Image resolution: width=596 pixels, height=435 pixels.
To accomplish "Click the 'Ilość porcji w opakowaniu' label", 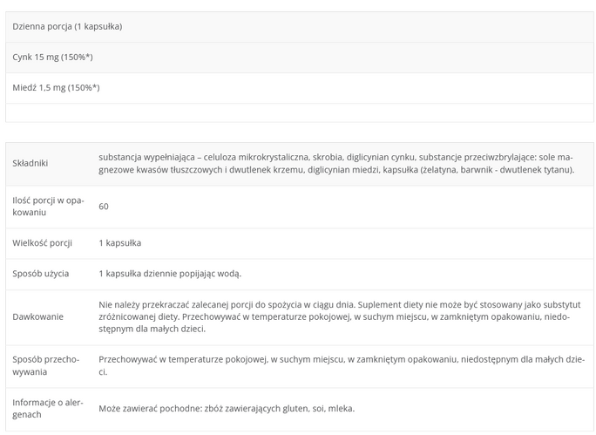I will (x=45, y=206).
